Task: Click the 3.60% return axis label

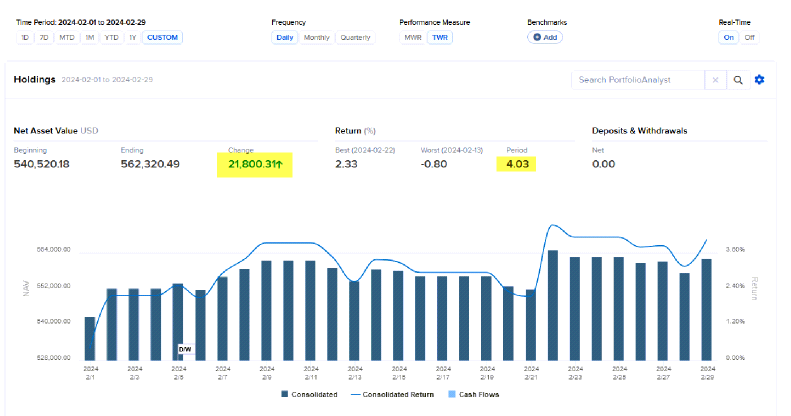Action: click(x=735, y=249)
